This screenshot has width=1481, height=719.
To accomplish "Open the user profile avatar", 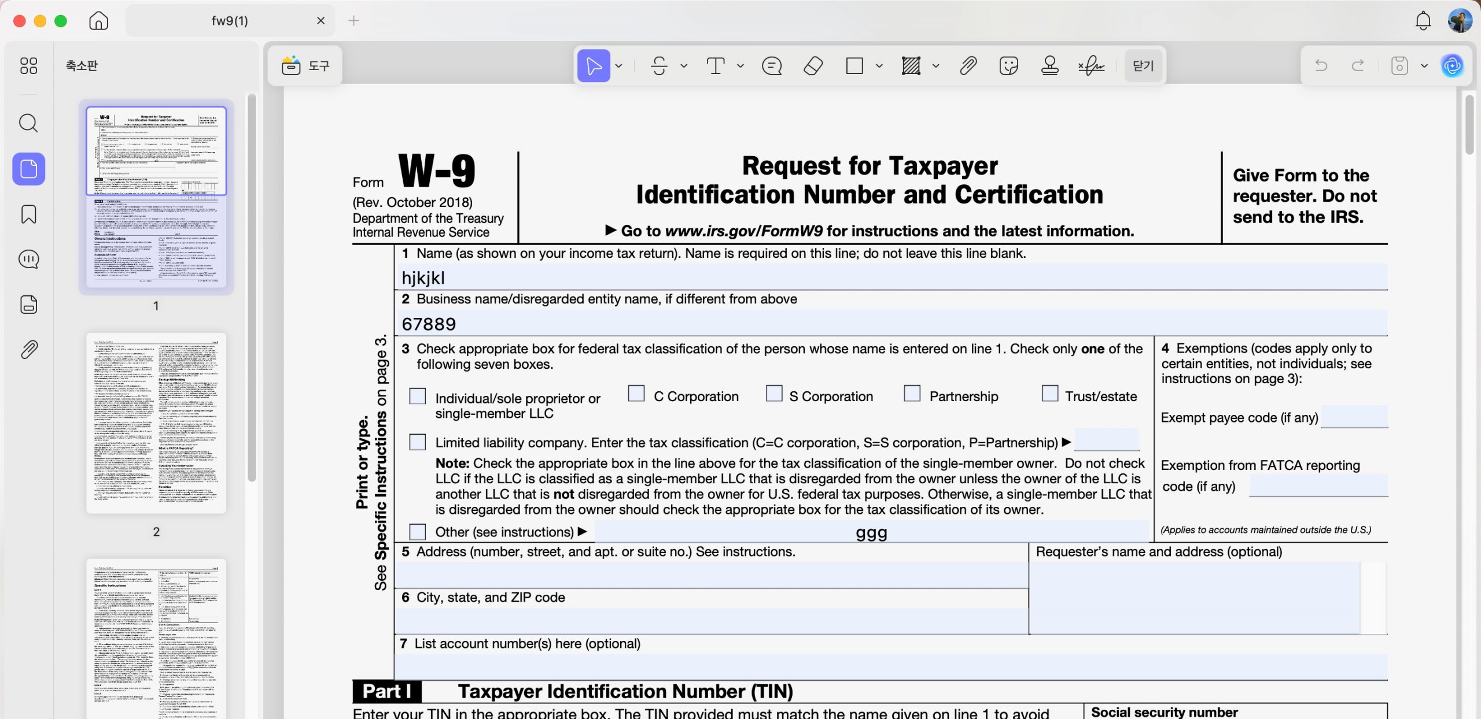I will (x=1459, y=21).
